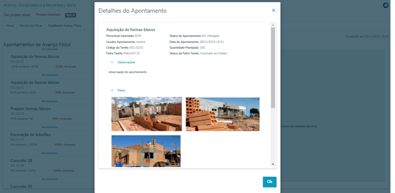Click the PORTAL TOTVS OBRAS & PROJETOS title

(x=40, y=6)
